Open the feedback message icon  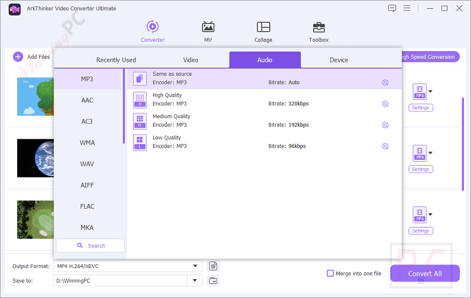392,8
